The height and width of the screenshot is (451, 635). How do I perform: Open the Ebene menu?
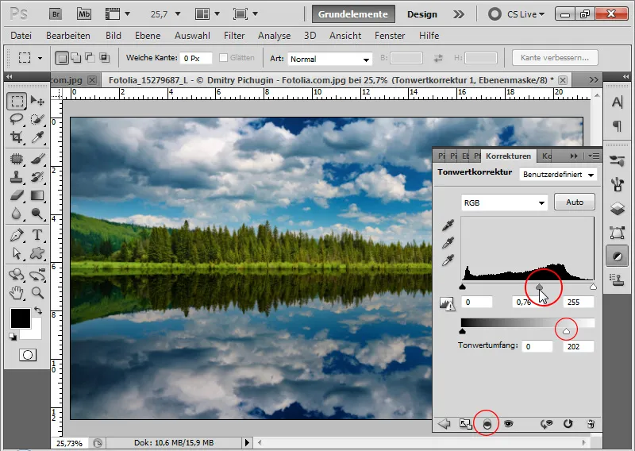148,36
